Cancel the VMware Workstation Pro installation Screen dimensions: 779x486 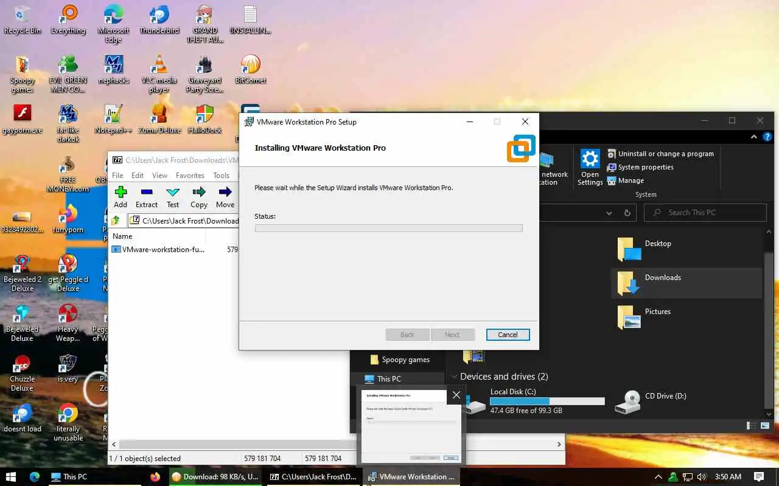coord(508,335)
